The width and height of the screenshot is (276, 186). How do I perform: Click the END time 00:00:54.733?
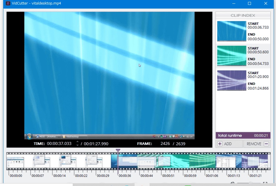258,64
